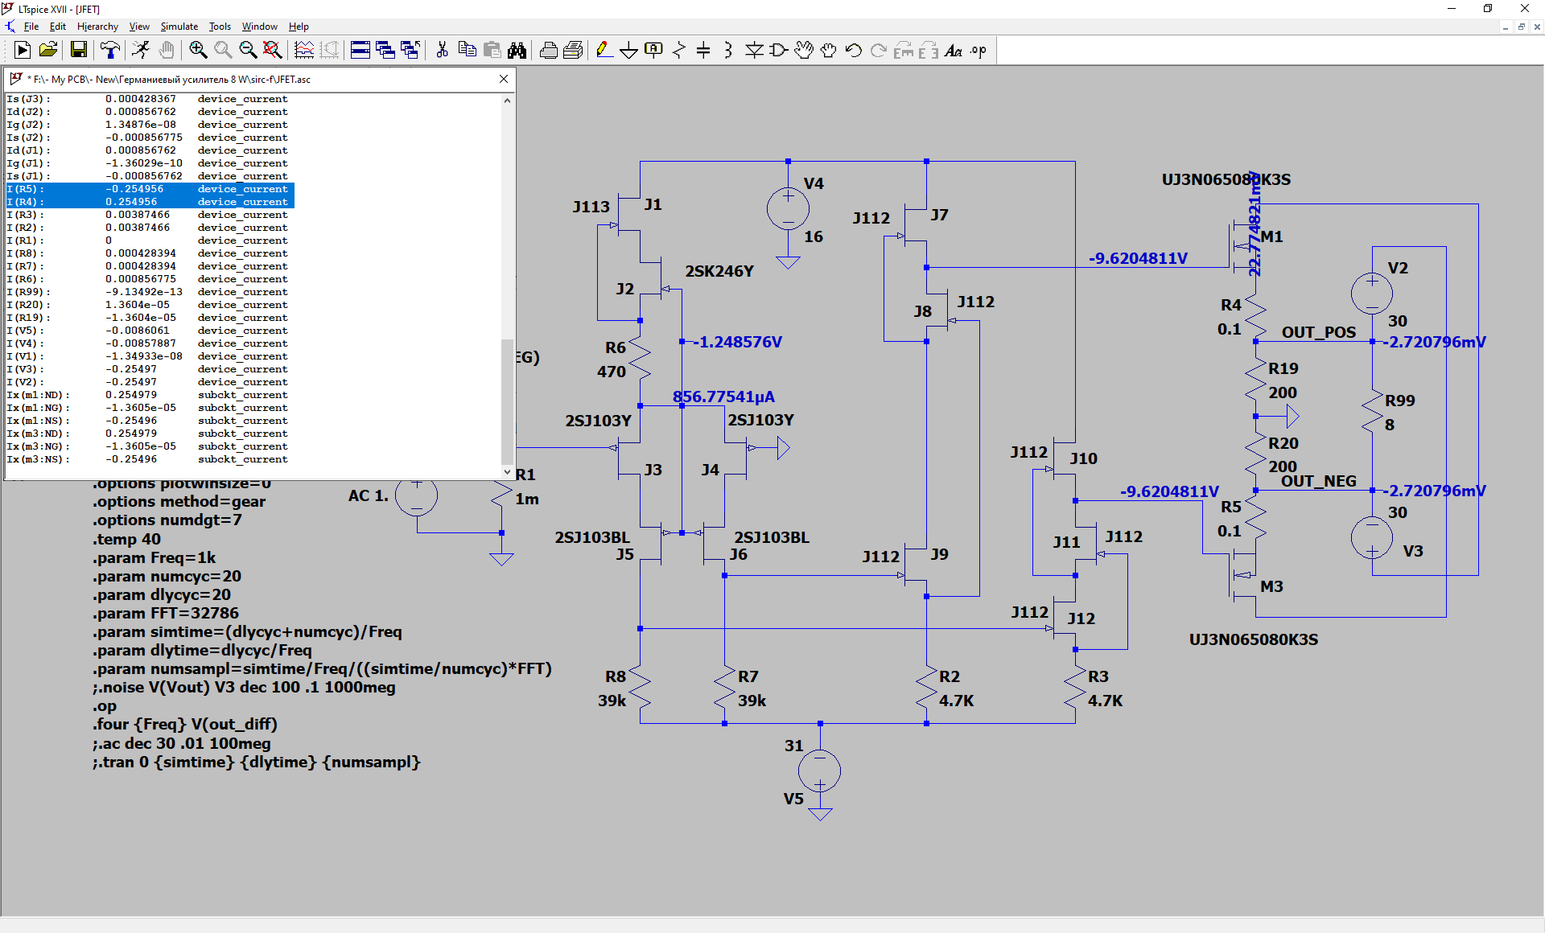
Task: Open the File menu
Action: click(31, 27)
